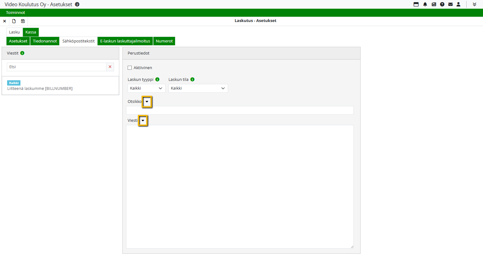The width and height of the screenshot is (483, 260).
Task: Expand the Otsikko variable dropdown arrow
Action: click(147, 102)
